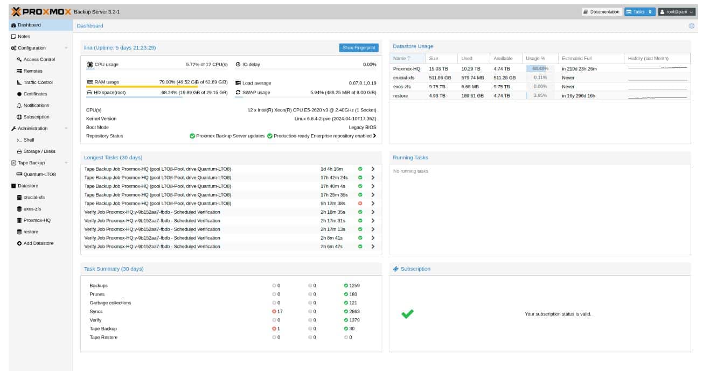703x371 pixels.
Task: Open the root@pam user dropdown
Action: click(676, 11)
